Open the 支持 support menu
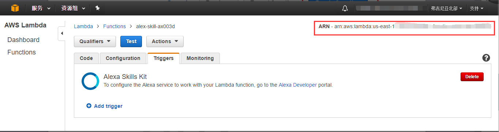Screen dimensions: 499x132 (477, 8)
